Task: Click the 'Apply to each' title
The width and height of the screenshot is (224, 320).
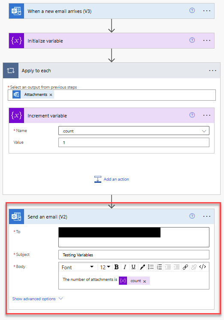Action: (36, 71)
